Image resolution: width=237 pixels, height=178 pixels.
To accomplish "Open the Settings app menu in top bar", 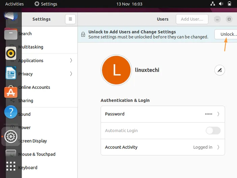I will click(46, 4).
